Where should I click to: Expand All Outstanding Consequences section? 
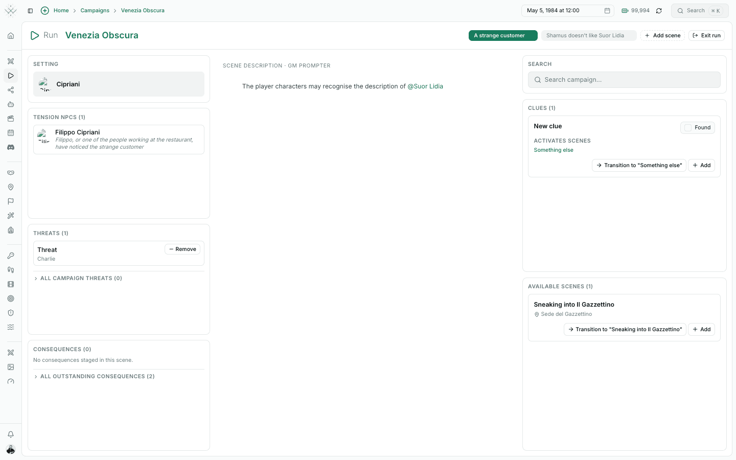click(94, 377)
